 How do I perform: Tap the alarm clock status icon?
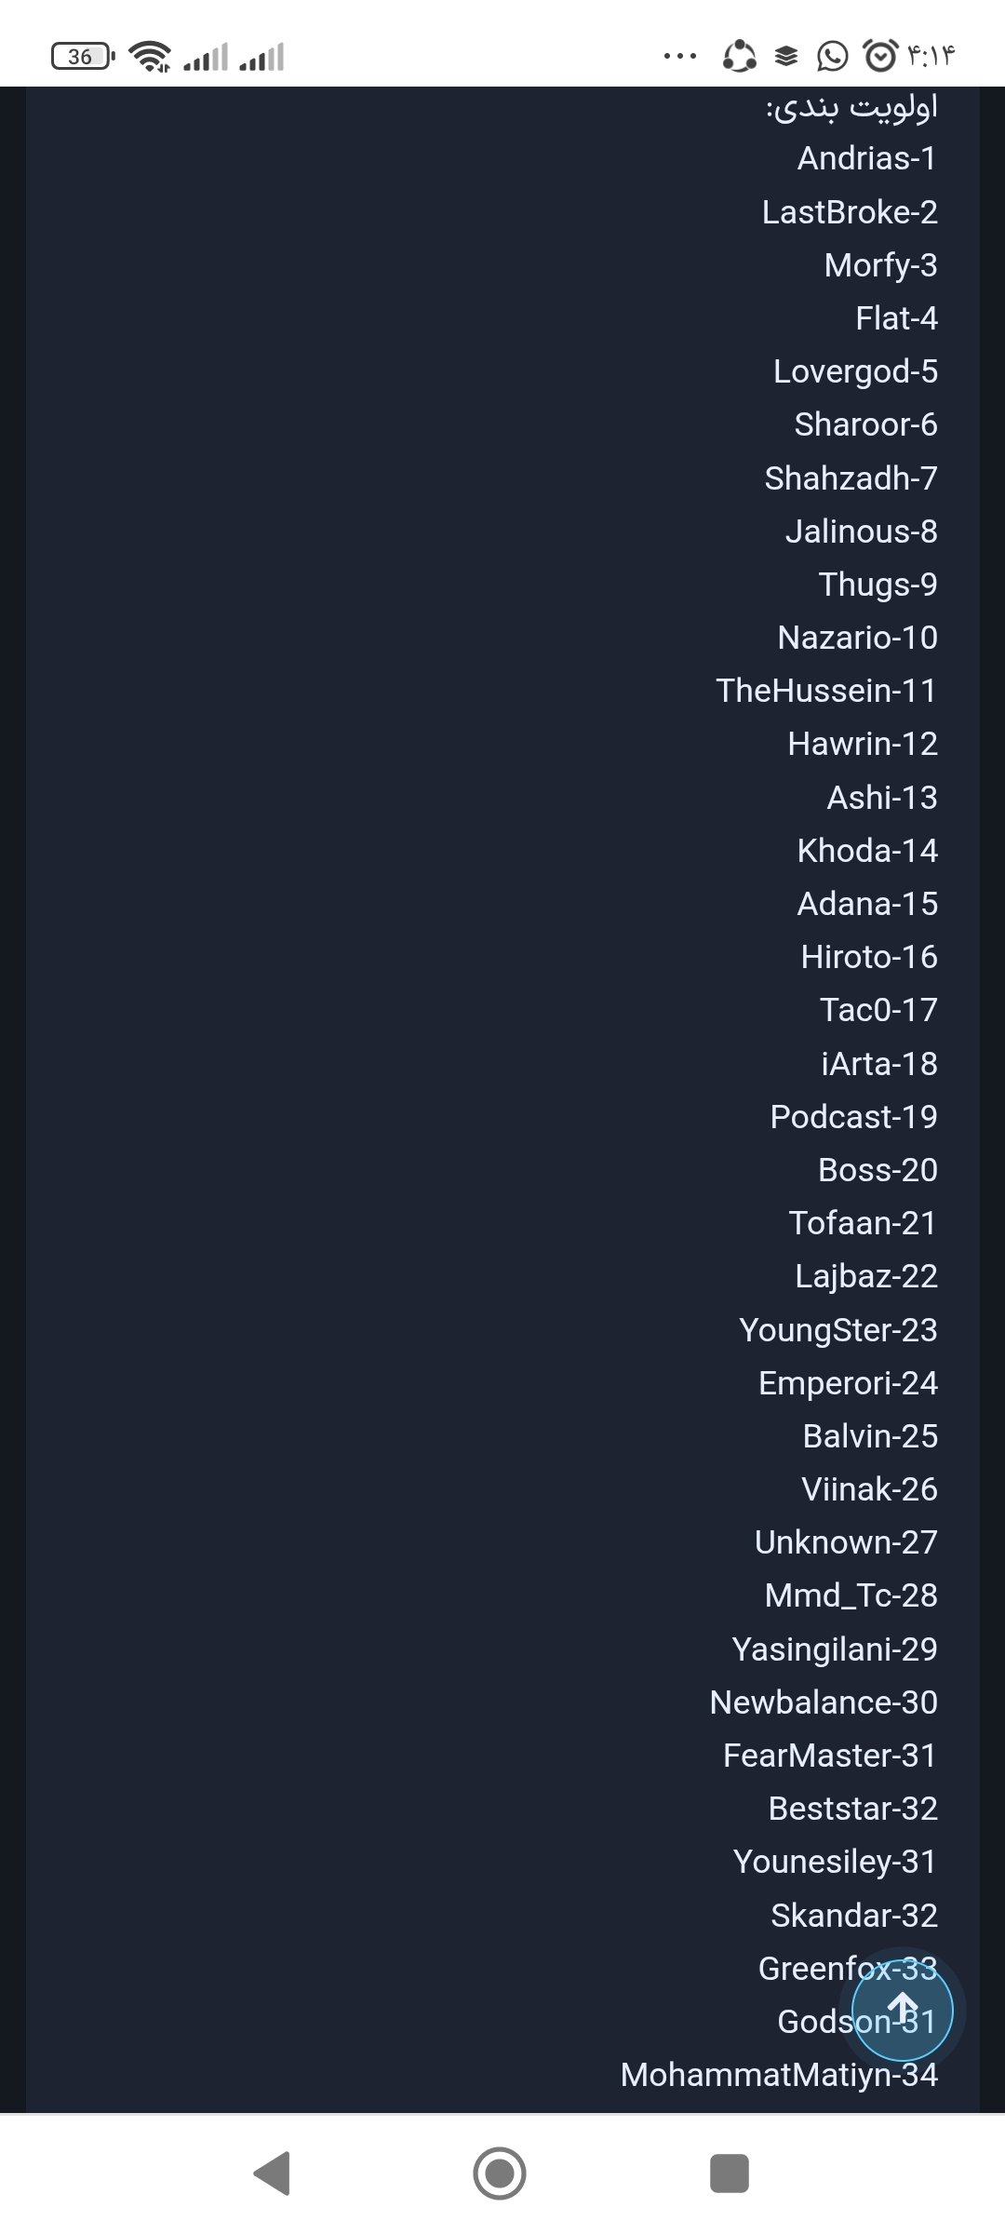pos(880,56)
